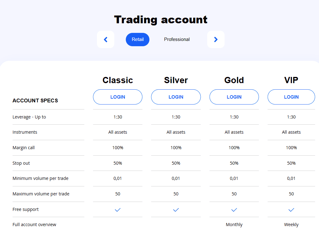
Task: Click the VIP Free support checkmark
Action: pos(291,210)
